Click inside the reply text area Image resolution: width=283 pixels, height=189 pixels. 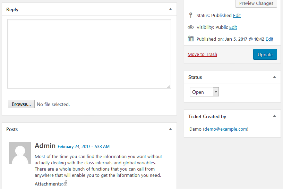pos(89,54)
